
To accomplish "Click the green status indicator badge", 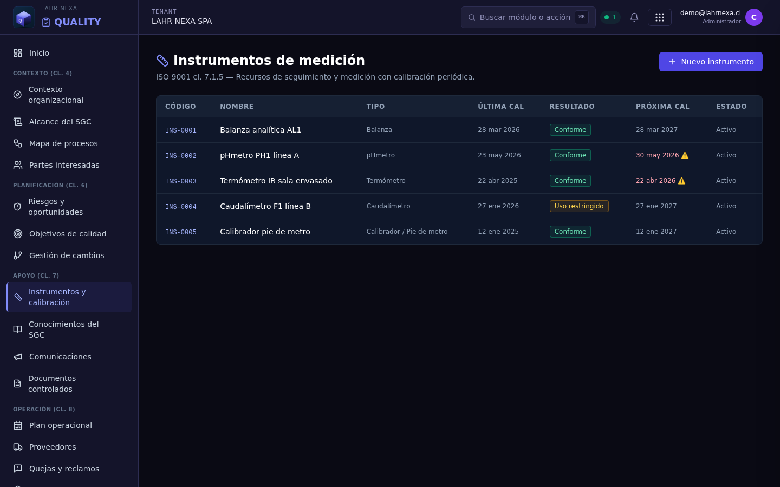I will [x=610, y=17].
